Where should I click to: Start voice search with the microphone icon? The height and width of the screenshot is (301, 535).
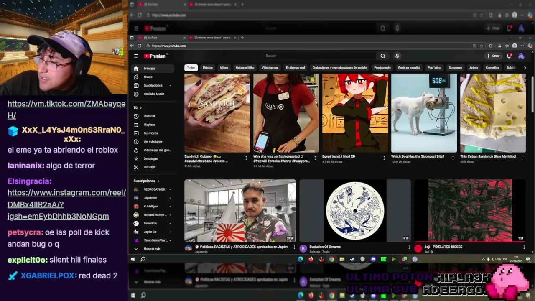point(397,56)
